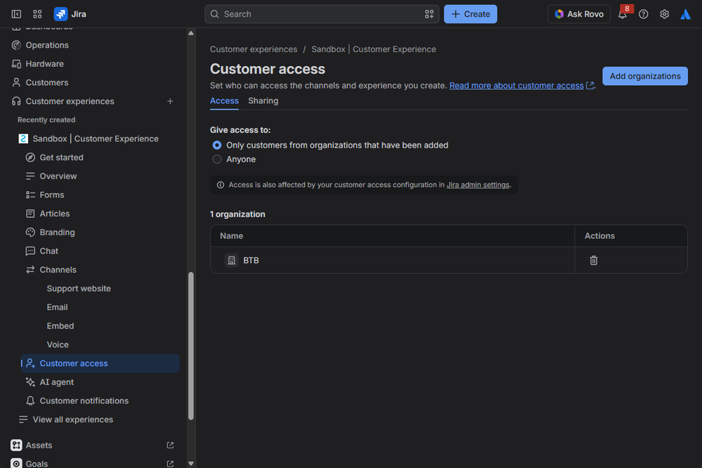Open the Atlassian profile avatar icon
This screenshot has height=468, width=702.
click(685, 14)
